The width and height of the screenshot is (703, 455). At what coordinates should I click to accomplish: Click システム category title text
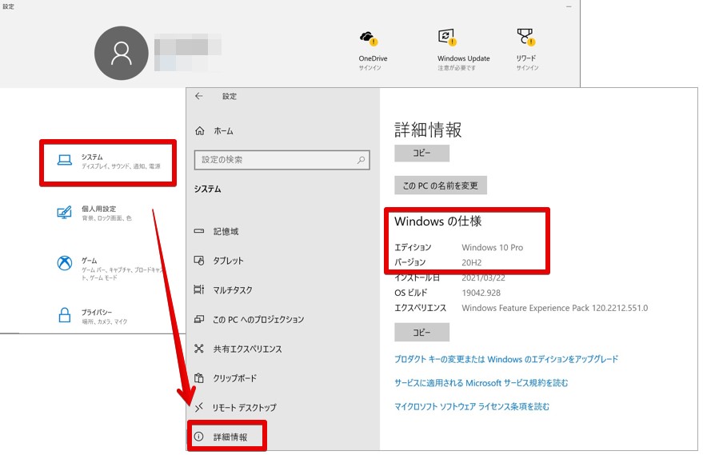pyautogui.click(x=92, y=157)
